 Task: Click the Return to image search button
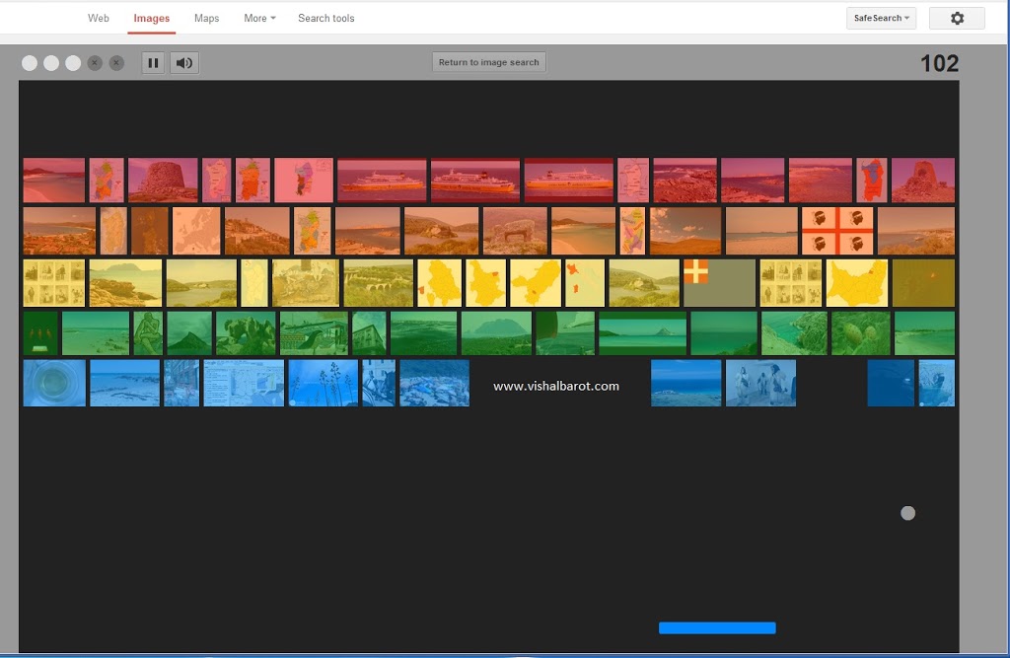(x=489, y=61)
